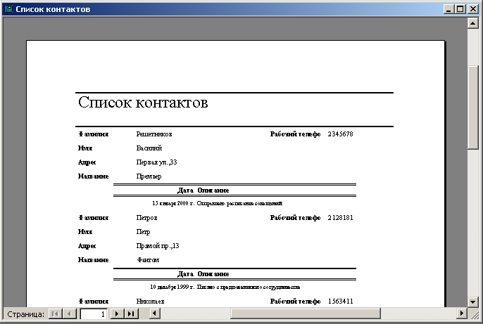Click the address 'Первая ул.,33'
The width and height of the screenshot is (483, 324).
tap(156, 162)
